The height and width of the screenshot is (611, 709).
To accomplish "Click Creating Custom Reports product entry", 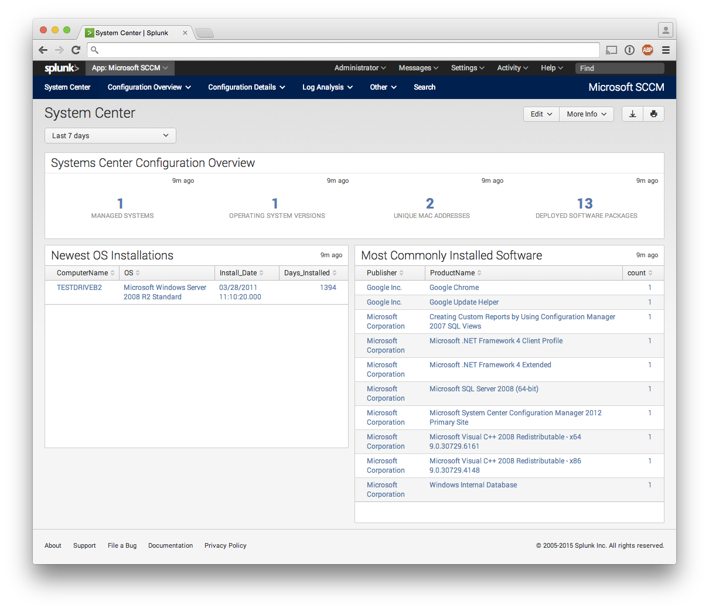I will tap(522, 322).
